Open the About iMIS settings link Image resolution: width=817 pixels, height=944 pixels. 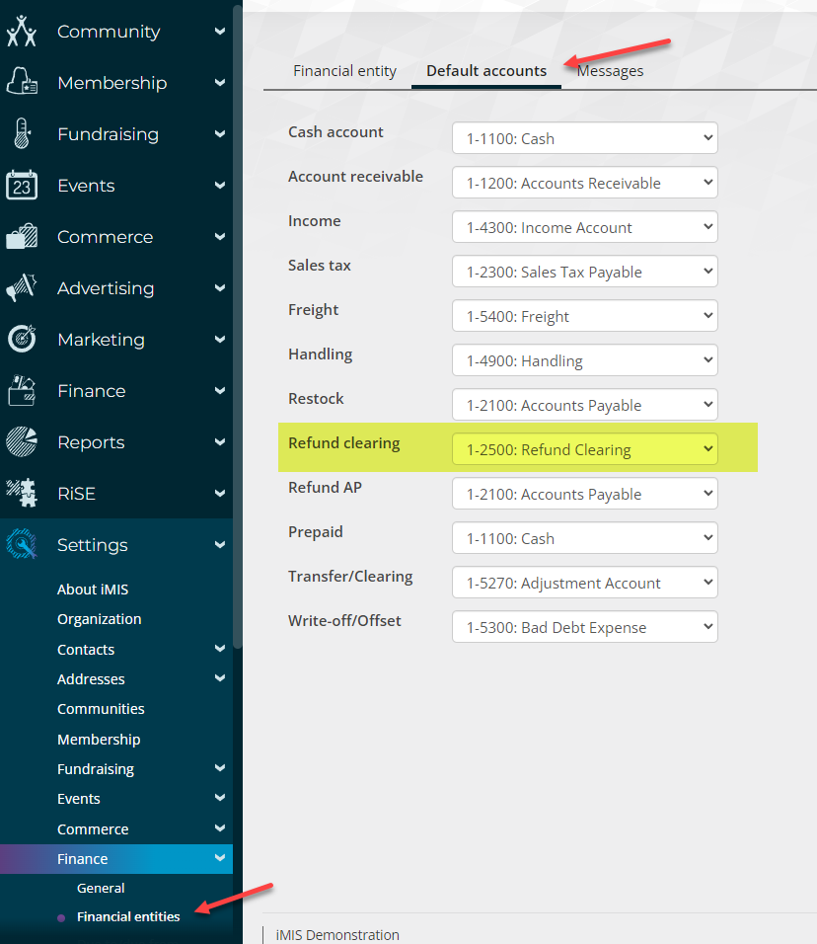[93, 590]
